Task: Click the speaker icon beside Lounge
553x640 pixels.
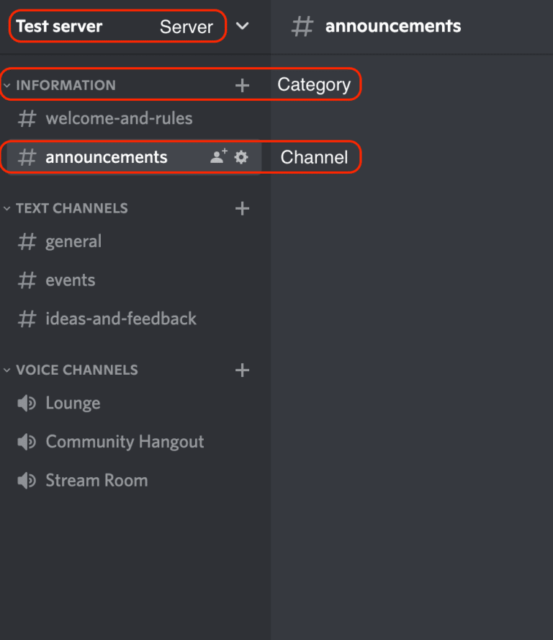Action: tap(26, 402)
